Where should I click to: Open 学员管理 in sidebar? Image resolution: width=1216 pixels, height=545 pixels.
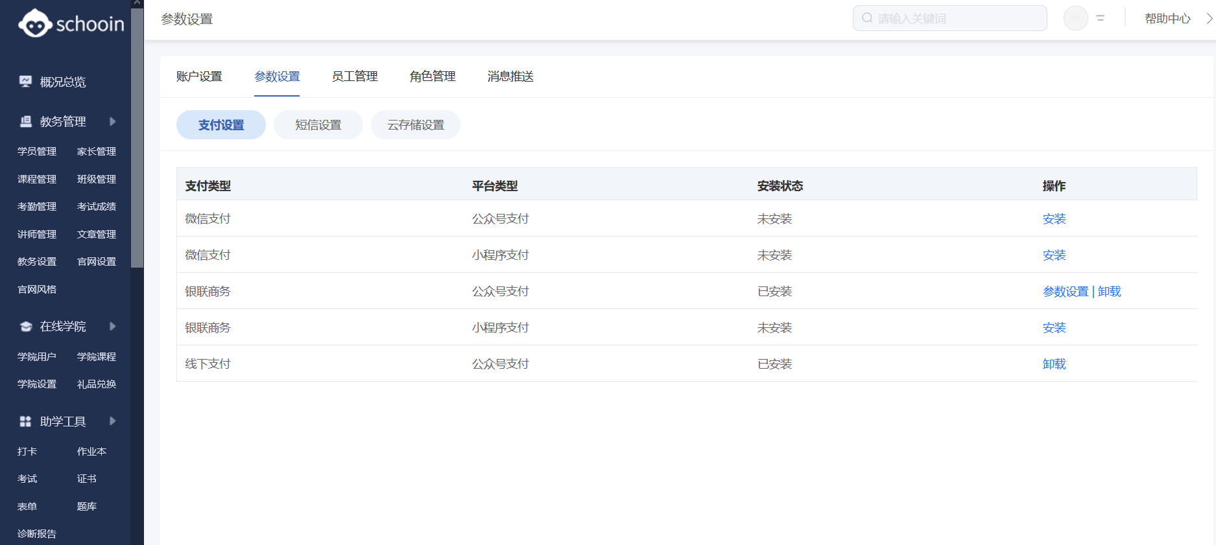tap(37, 152)
